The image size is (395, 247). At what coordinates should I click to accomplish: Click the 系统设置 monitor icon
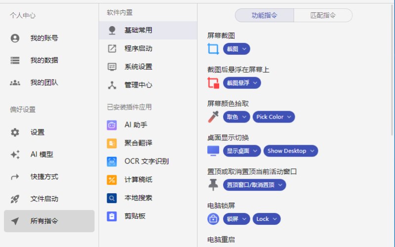pos(112,67)
